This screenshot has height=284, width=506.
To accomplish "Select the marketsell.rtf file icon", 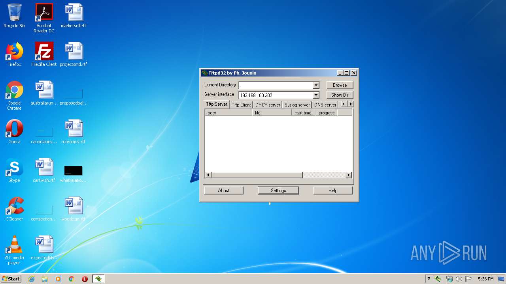I will pos(74,16).
